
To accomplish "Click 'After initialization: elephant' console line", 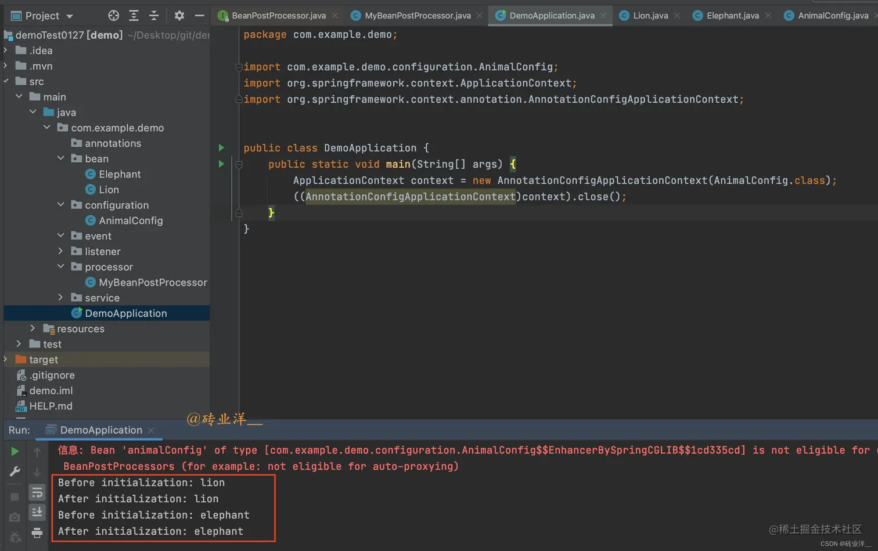I will click(x=150, y=531).
